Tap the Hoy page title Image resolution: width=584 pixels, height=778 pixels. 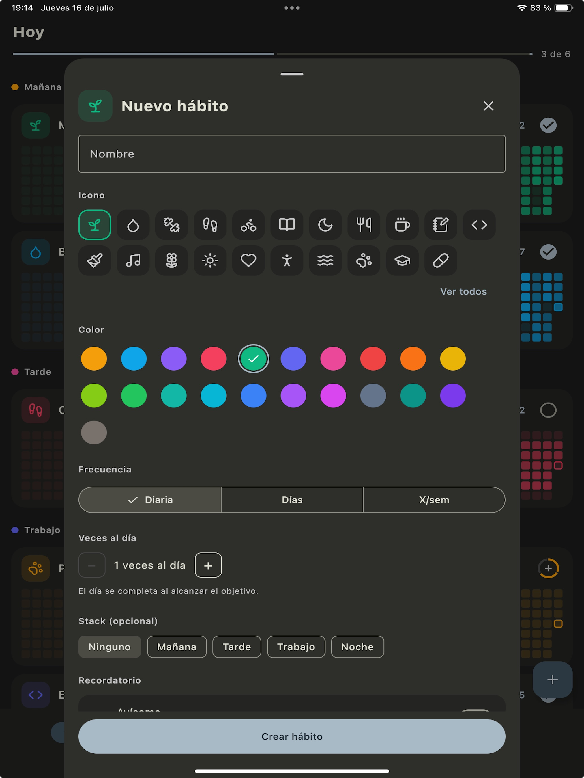coord(29,32)
